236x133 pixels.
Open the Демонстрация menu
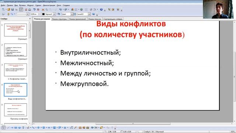[x=49, y=5]
